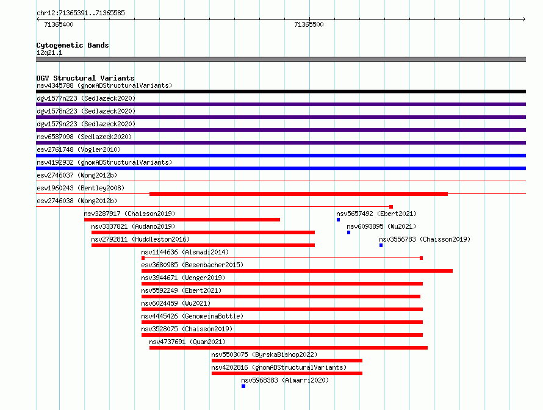Screen dimensions: 543x410
Task: Click blue square marker under nsv6093895
Action: point(349,232)
